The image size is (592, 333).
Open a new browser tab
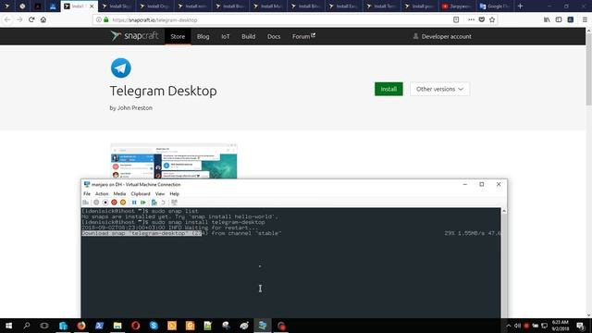pyautogui.click(x=520, y=6)
